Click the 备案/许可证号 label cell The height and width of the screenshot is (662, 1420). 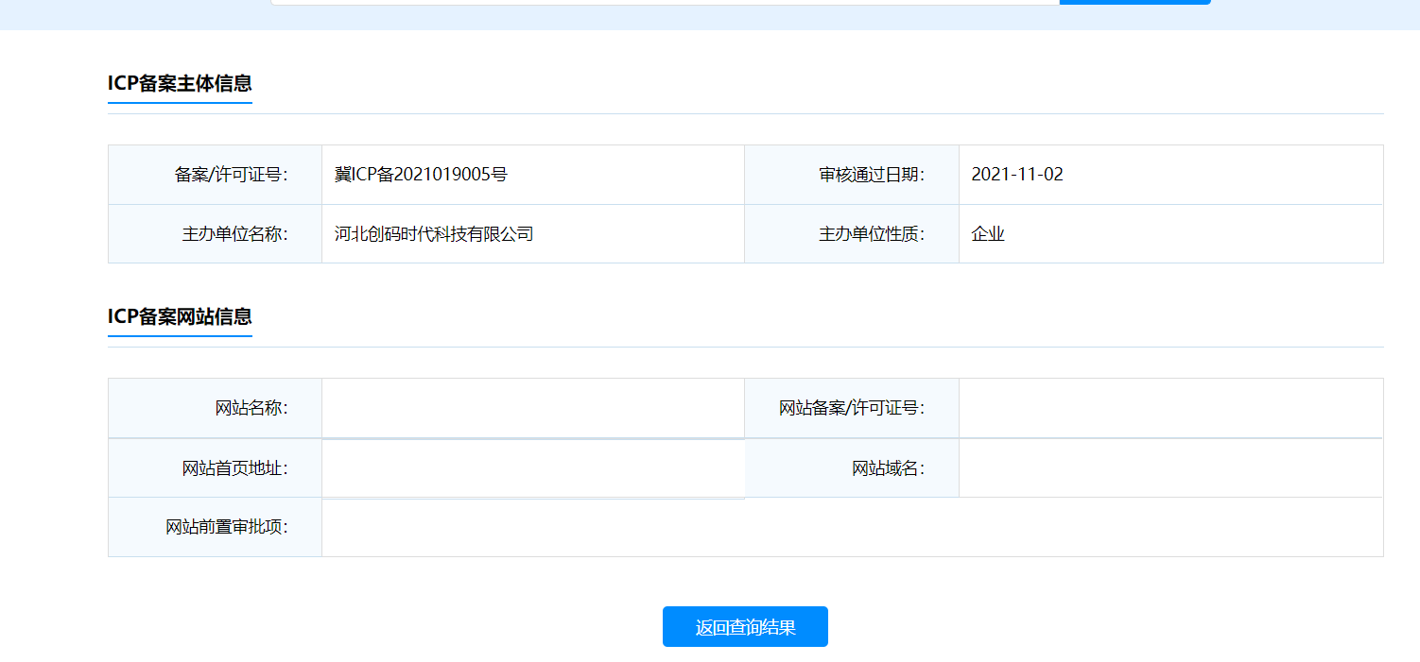[x=215, y=174]
